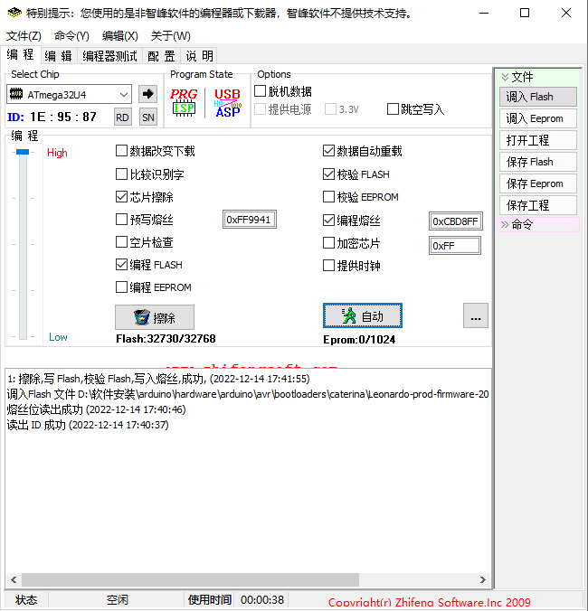Switch to the 说明 tab
This screenshot has height=611, width=588.
pyautogui.click(x=199, y=56)
